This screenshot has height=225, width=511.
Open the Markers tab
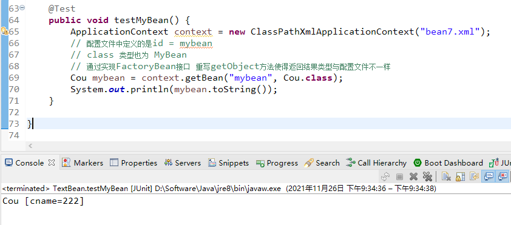click(x=83, y=163)
